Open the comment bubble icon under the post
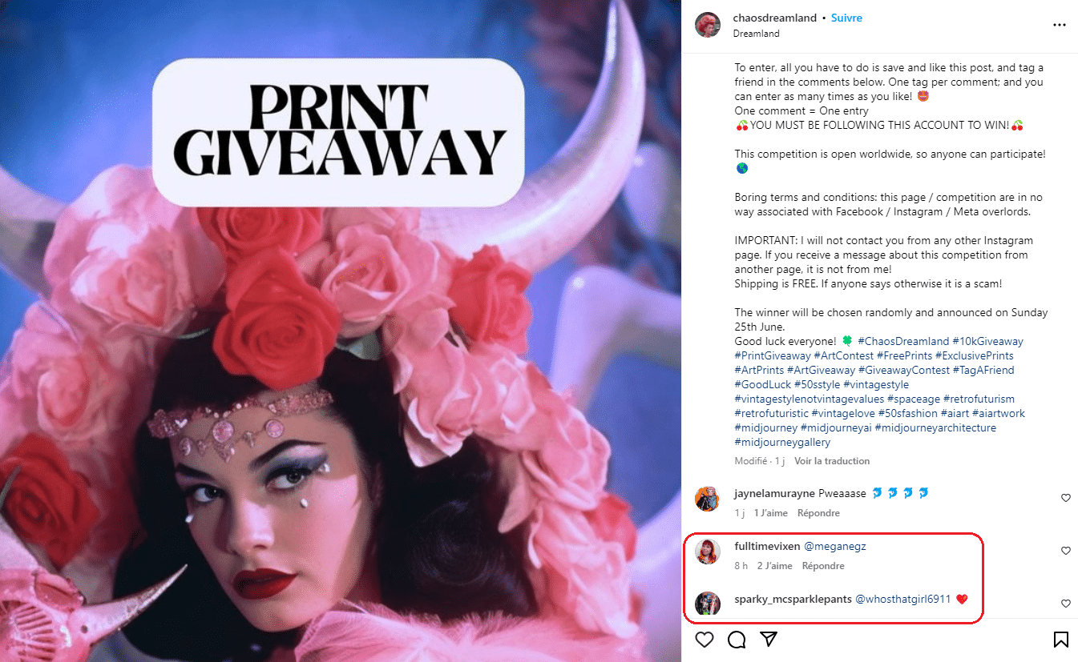 pyautogui.click(x=737, y=640)
